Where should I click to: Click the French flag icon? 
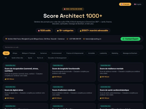122,4
